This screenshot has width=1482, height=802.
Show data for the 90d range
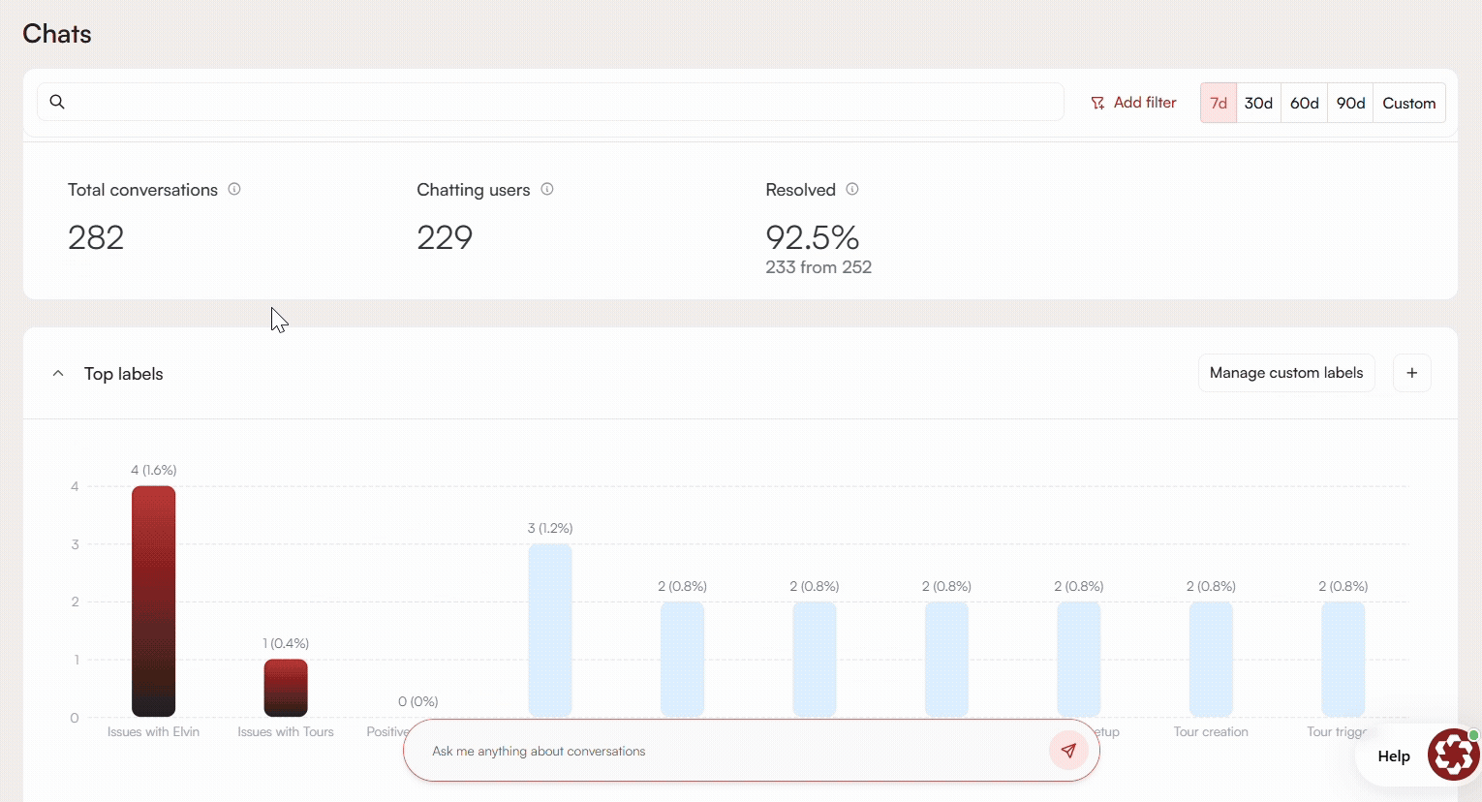(x=1350, y=103)
